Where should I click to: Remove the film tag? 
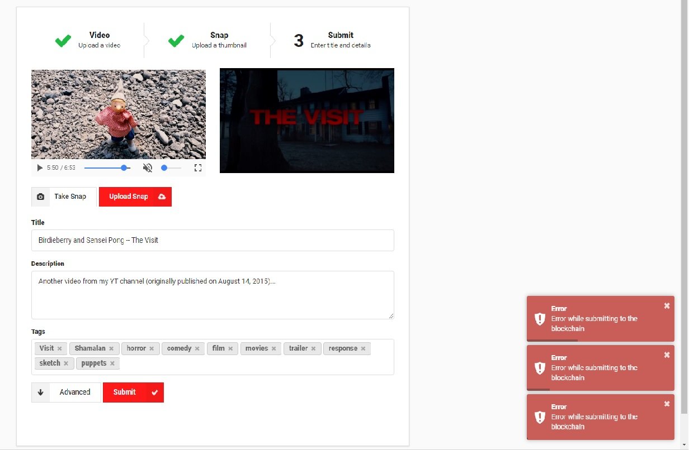coord(230,348)
